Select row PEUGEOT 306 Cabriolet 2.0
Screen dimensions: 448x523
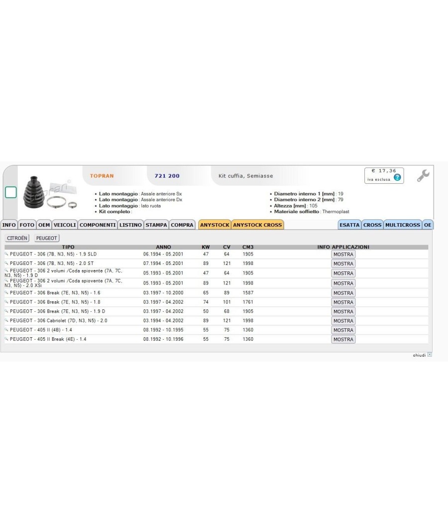(x=217, y=321)
